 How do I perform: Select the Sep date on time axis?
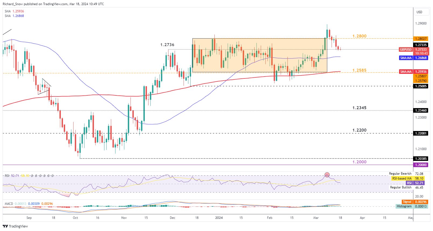coord(29,218)
